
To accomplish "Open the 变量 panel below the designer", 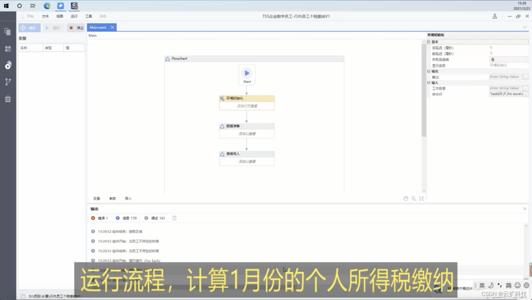I will (96, 198).
